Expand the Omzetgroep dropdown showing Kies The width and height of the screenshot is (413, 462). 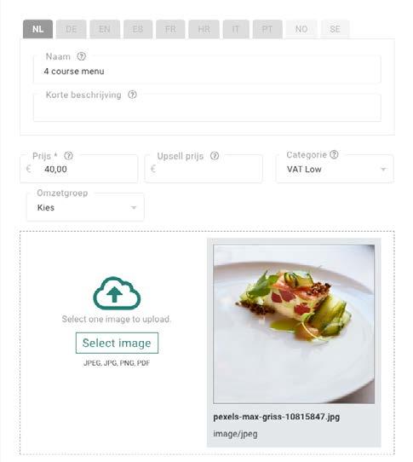click(x=85, y=207)
